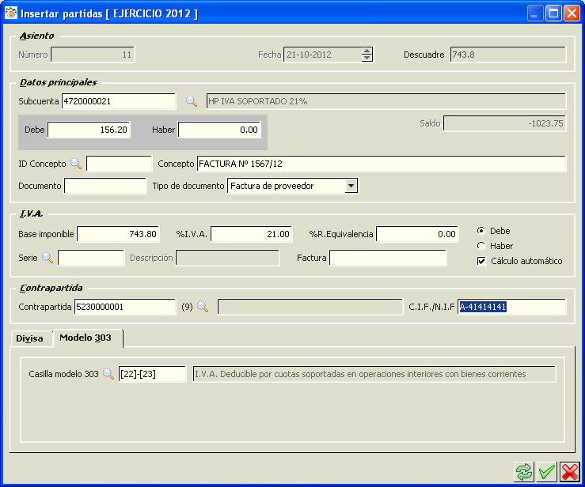585x487 pixels.
Task: Open subcuenta search magnifier icon
Action: coord(192,101)
